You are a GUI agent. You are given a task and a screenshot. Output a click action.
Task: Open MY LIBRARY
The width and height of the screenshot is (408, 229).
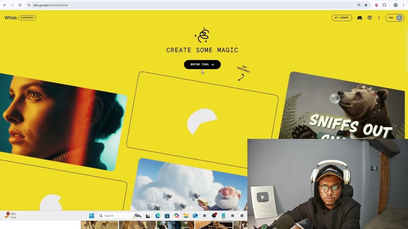(342, 18)
